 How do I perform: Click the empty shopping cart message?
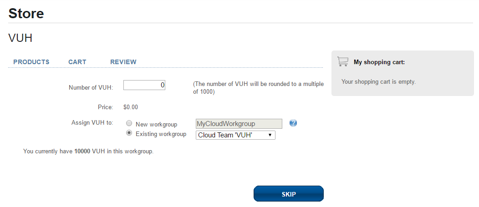pos(378,82)
